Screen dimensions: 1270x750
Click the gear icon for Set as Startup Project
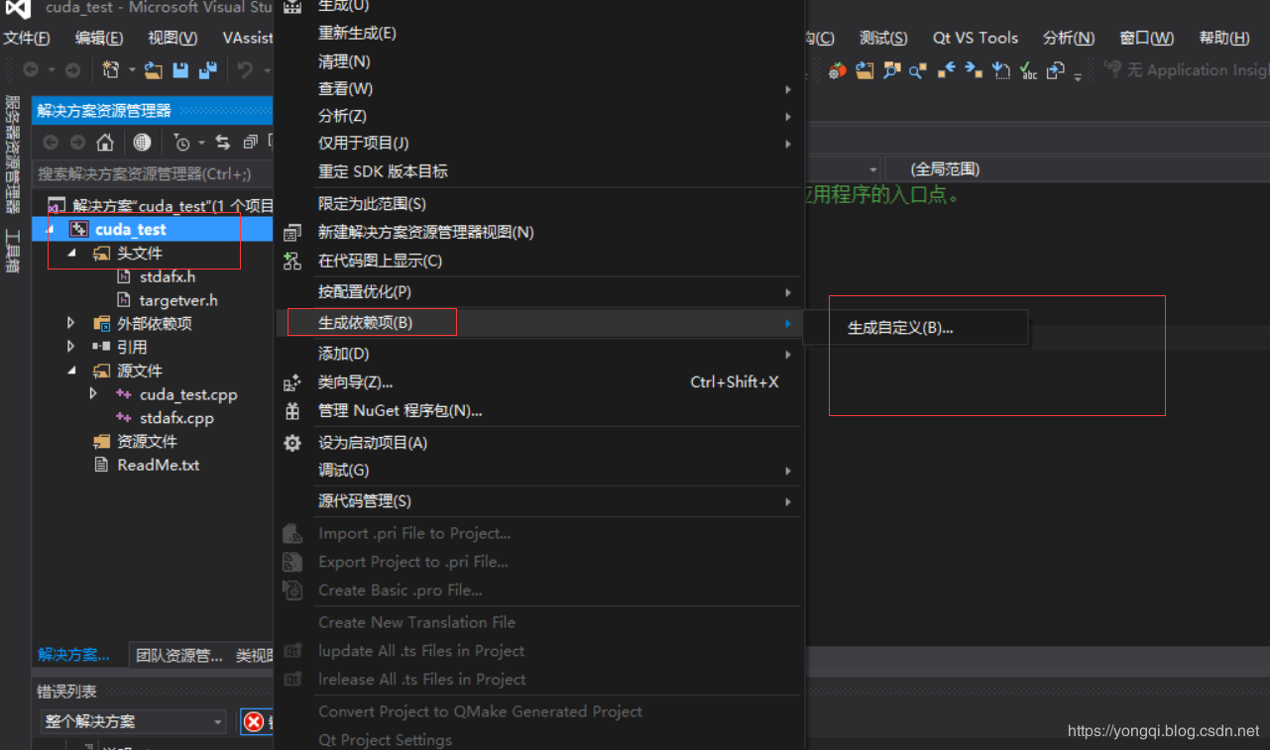click(x=292, y=443)
